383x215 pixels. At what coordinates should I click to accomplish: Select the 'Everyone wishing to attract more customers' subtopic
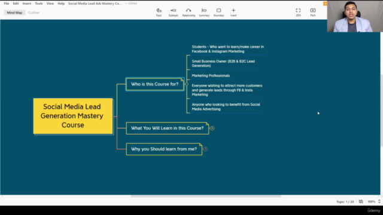pos(227,90)
